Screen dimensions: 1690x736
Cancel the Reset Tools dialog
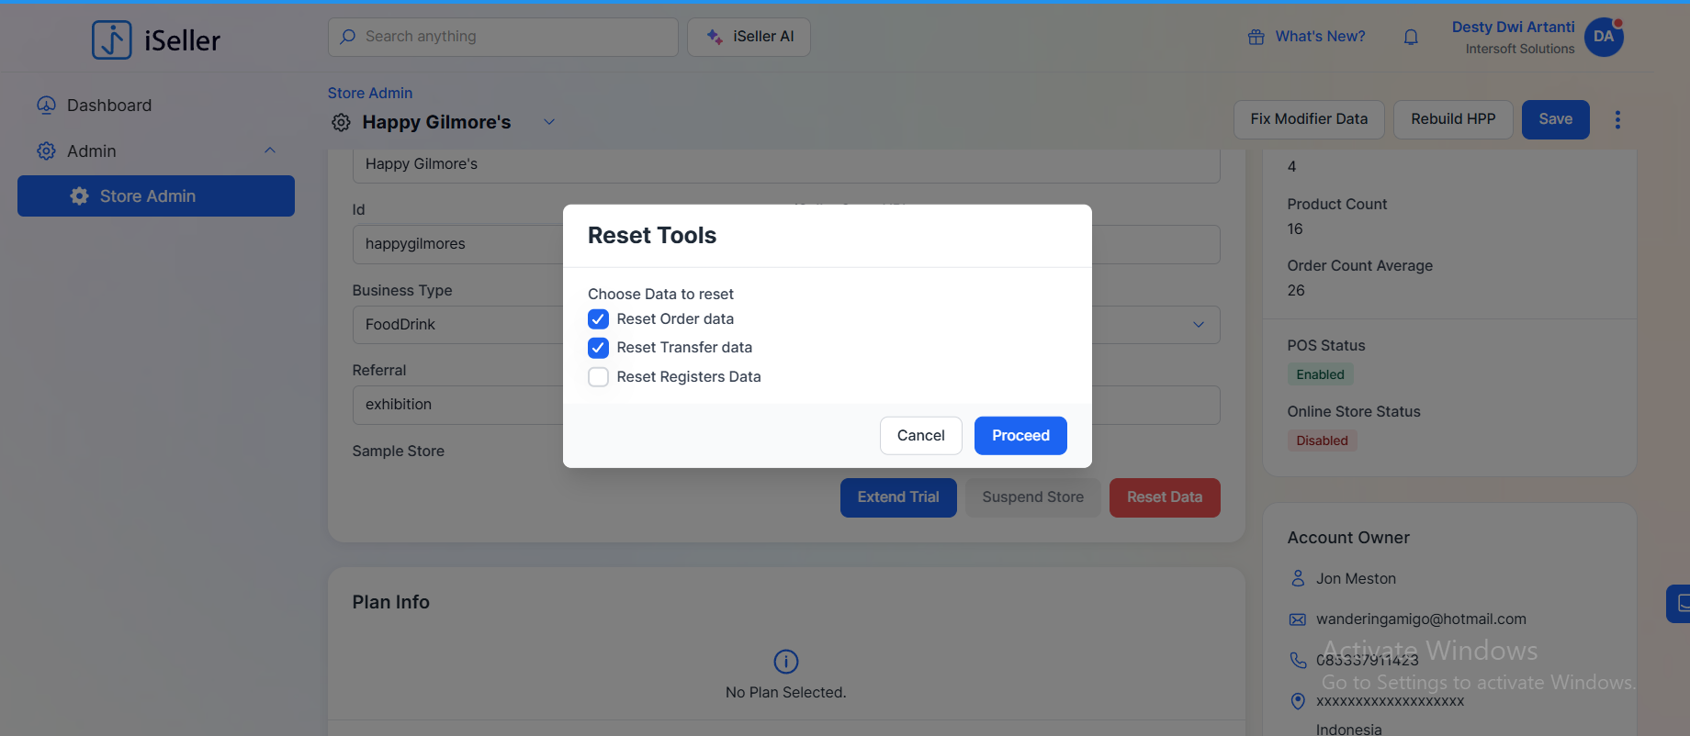click(920, 436)
